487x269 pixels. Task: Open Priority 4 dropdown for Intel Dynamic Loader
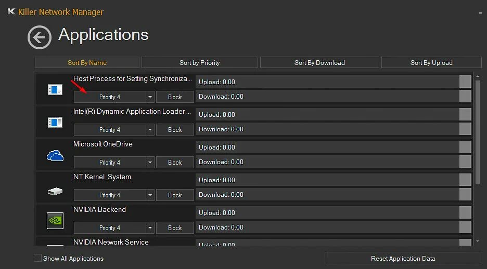(110, 130)
